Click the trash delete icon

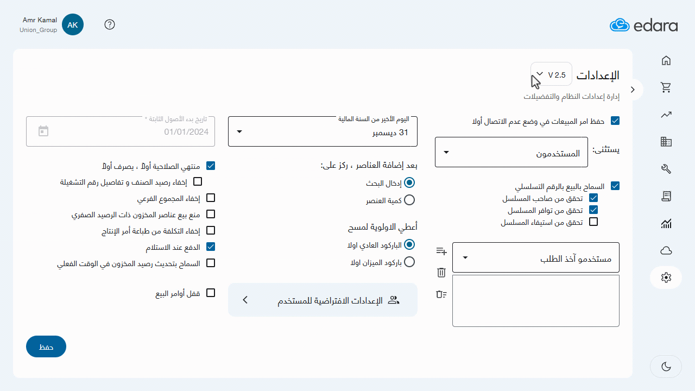pos(441,273)
